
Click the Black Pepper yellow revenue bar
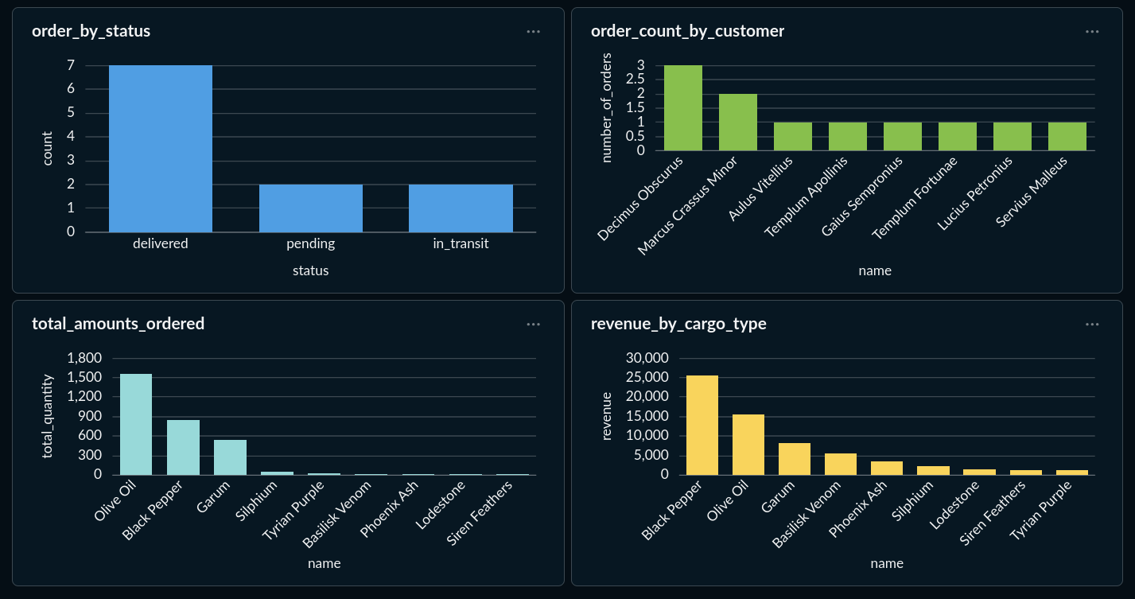tap(702, 425)
